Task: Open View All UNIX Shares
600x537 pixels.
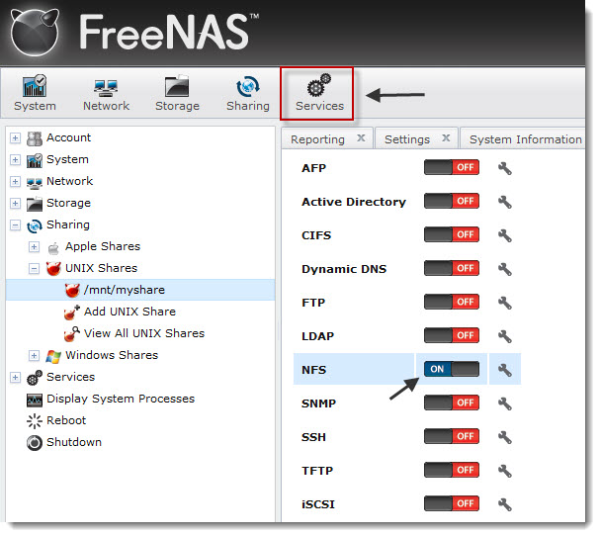Action: [x=144, y=333]
